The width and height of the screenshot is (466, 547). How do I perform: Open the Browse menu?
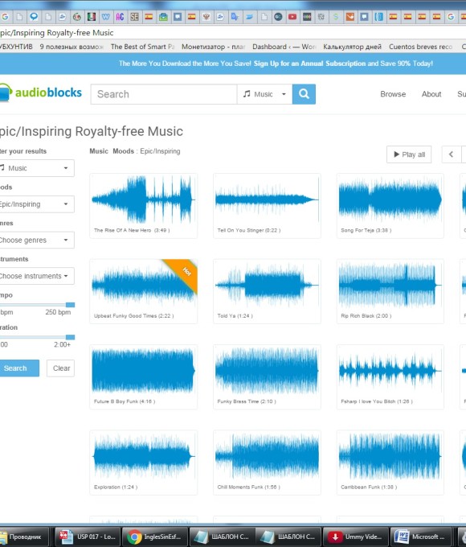(x=393, y=94)
